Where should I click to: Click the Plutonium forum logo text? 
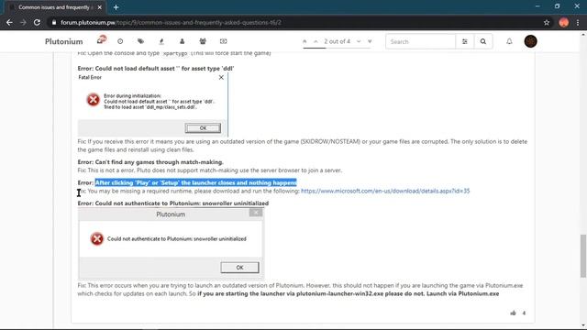(x=63, y=41)
